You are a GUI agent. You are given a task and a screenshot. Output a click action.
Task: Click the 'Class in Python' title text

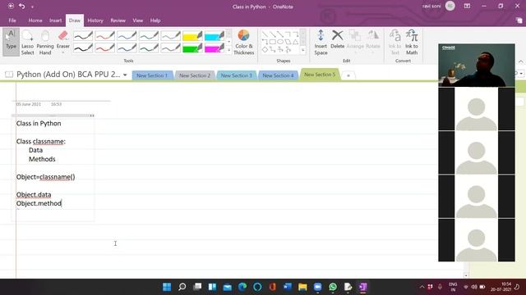click(39, 124)
